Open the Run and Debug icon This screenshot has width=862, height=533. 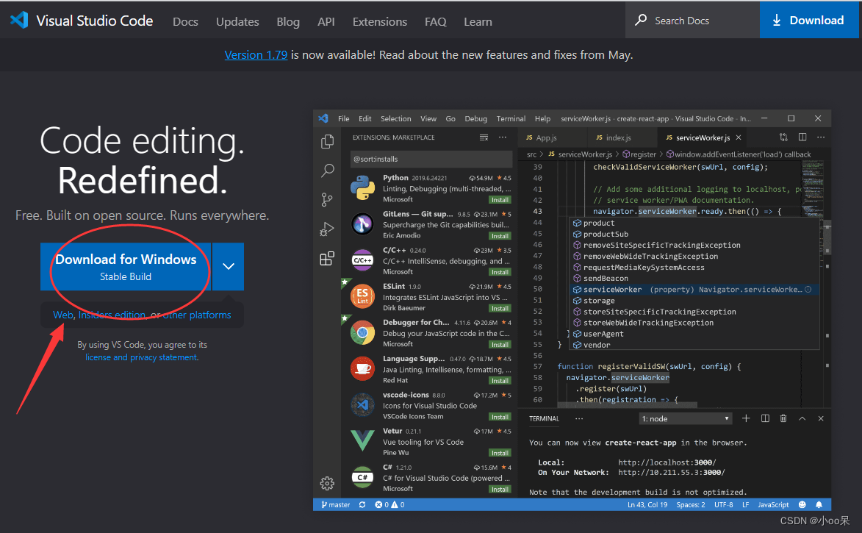point(327,229)
